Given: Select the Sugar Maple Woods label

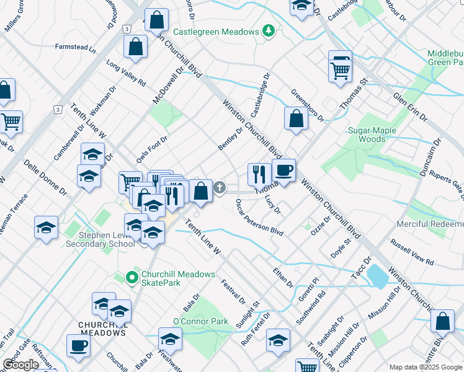Looking at the screenshot, I should (x=372, y=135).
